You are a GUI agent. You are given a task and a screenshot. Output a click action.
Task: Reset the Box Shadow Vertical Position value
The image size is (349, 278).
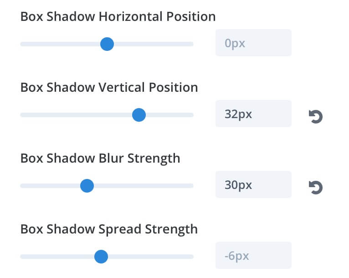[x=316, y=116]
